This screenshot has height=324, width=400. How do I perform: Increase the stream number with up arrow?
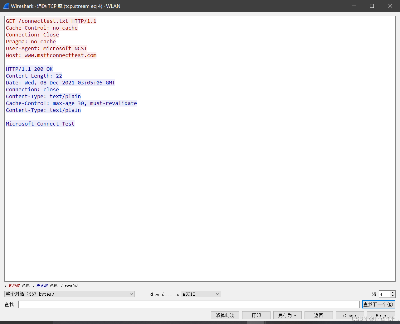(x=393, y=293)
